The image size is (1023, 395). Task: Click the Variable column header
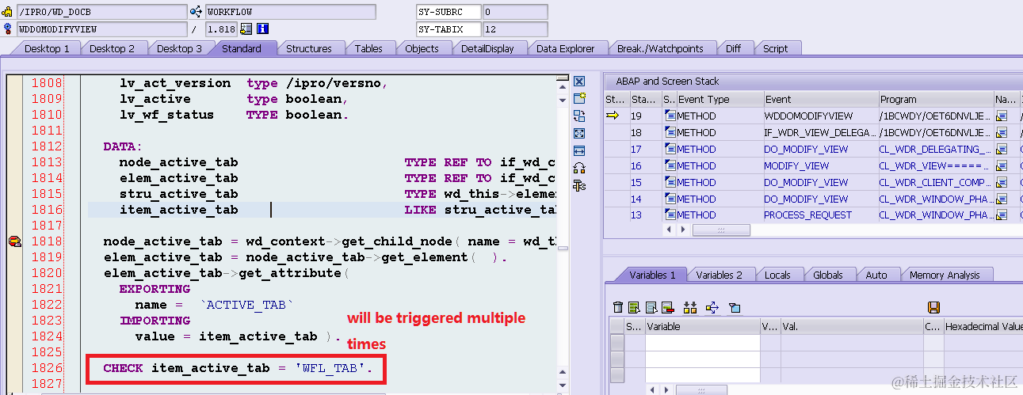pos(702,325)
